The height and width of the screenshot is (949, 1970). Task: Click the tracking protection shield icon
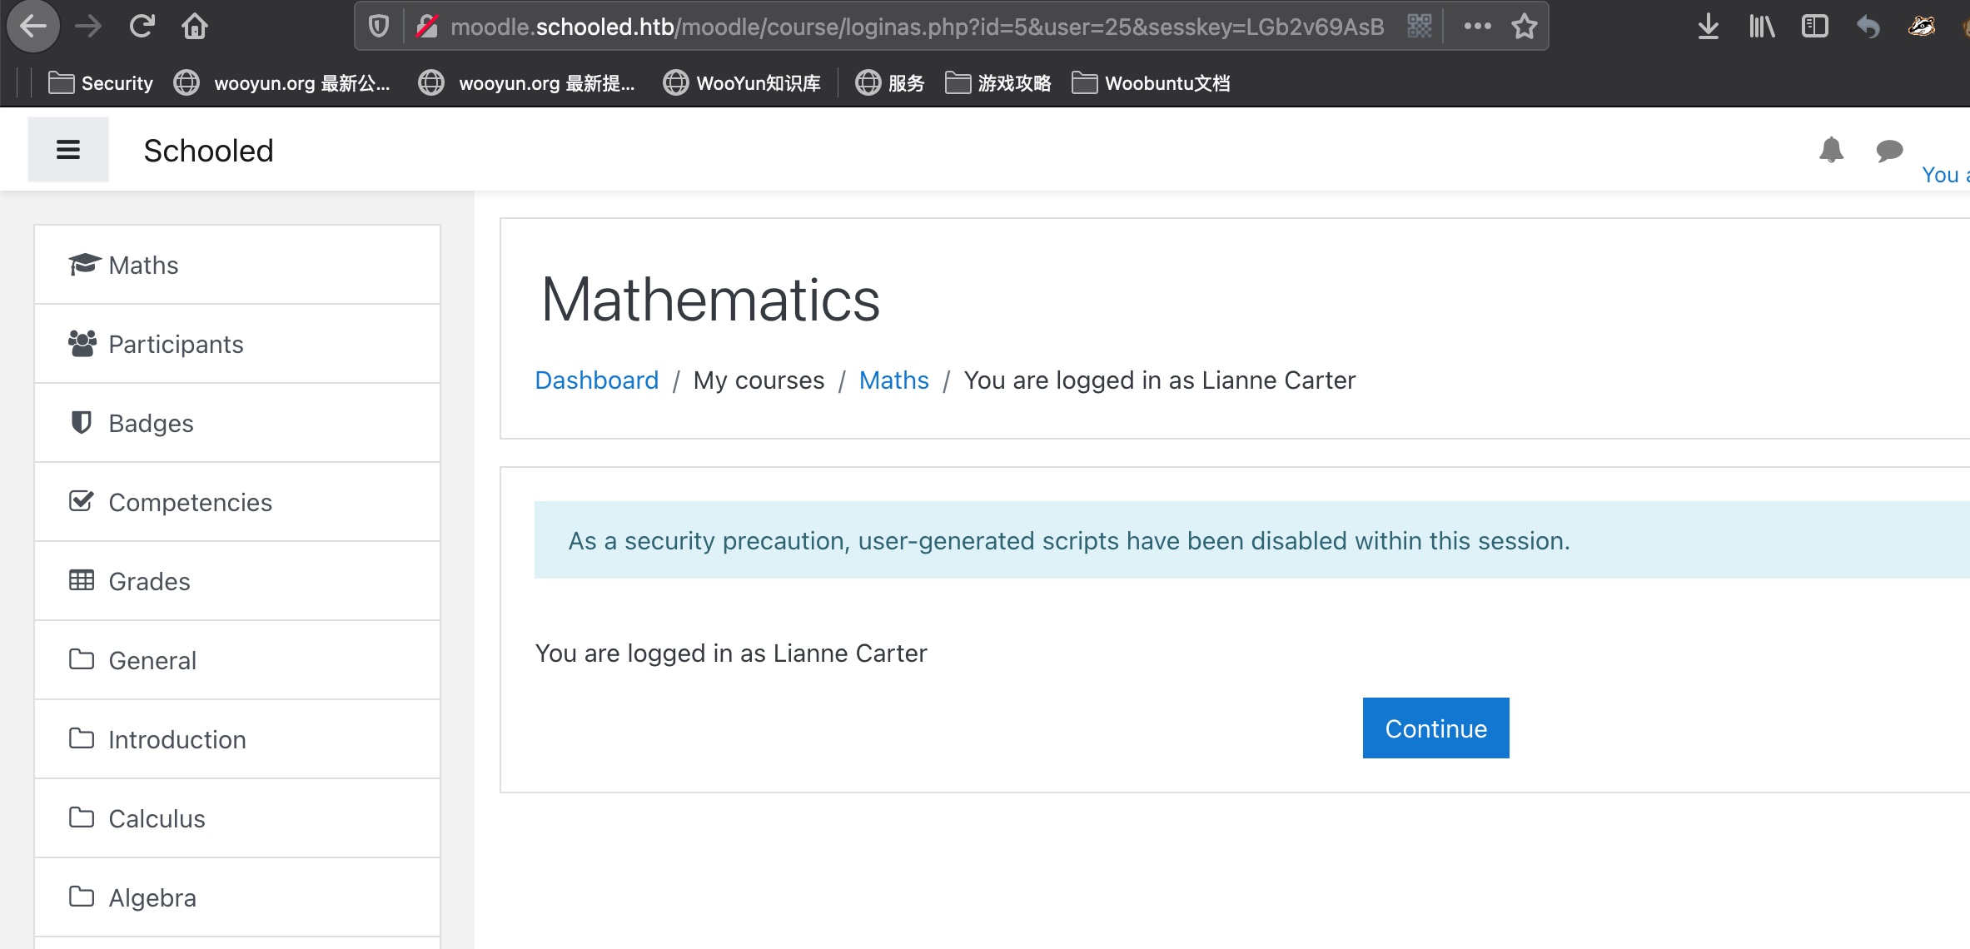[x=379, y=27]
